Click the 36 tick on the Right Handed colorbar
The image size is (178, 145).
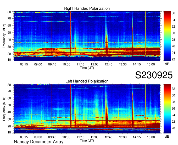(x=173, y=13)
